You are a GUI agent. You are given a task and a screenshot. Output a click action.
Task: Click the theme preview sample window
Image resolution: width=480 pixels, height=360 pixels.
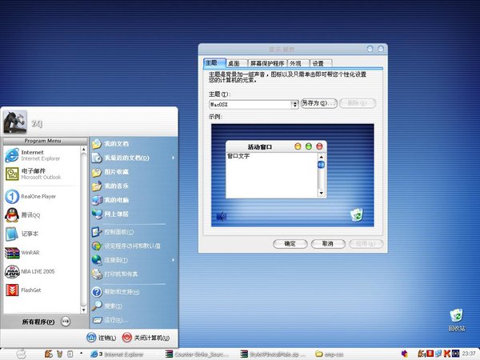(x=276, y=170)
